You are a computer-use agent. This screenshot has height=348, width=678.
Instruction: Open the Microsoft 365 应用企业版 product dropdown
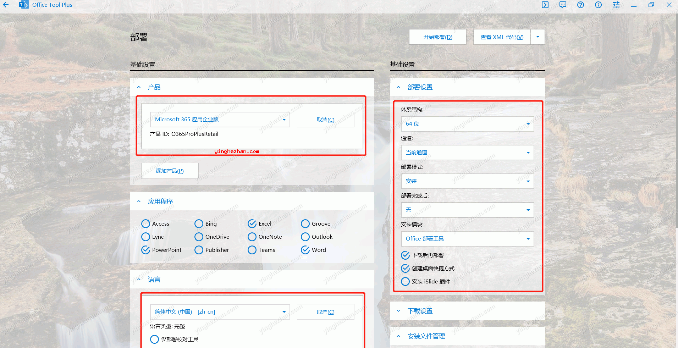[220, 120]
